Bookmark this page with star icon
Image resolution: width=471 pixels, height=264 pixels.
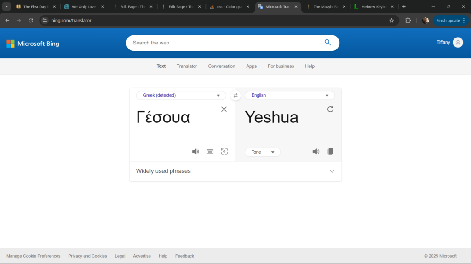click(391, 20)
